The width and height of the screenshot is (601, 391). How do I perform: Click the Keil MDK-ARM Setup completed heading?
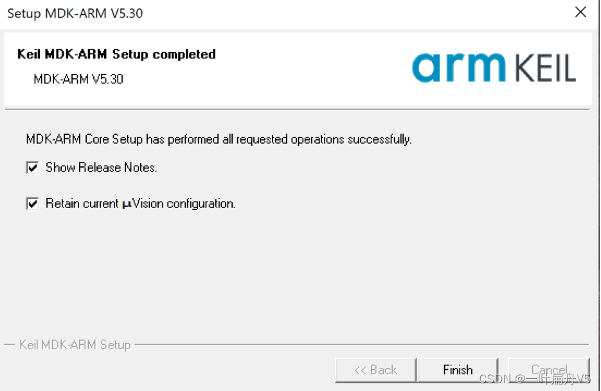(116, 54)
